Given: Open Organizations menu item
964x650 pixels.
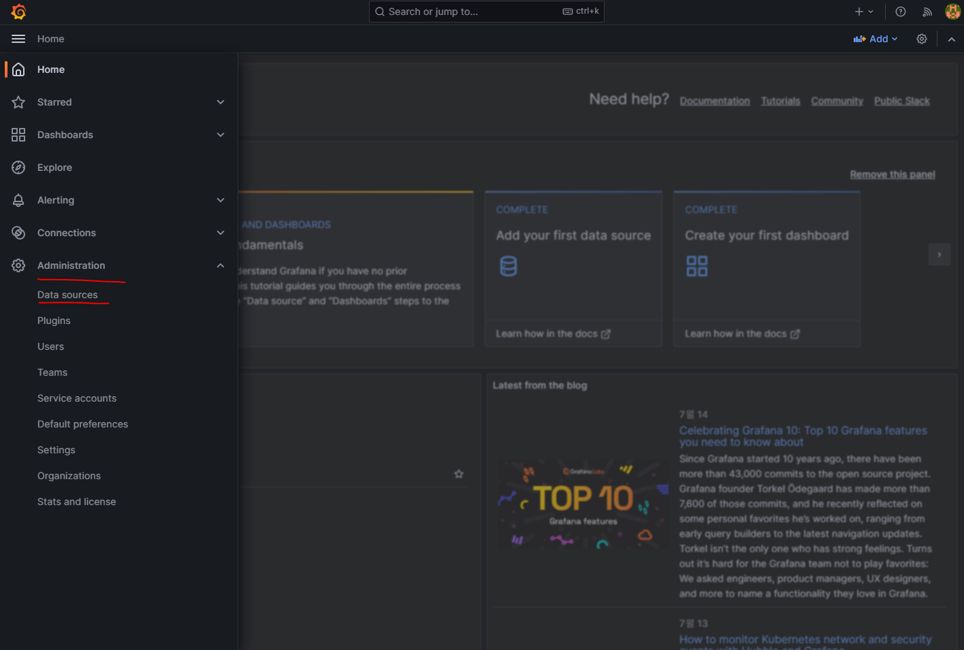Looking at the screenshot, I should 69,476.
